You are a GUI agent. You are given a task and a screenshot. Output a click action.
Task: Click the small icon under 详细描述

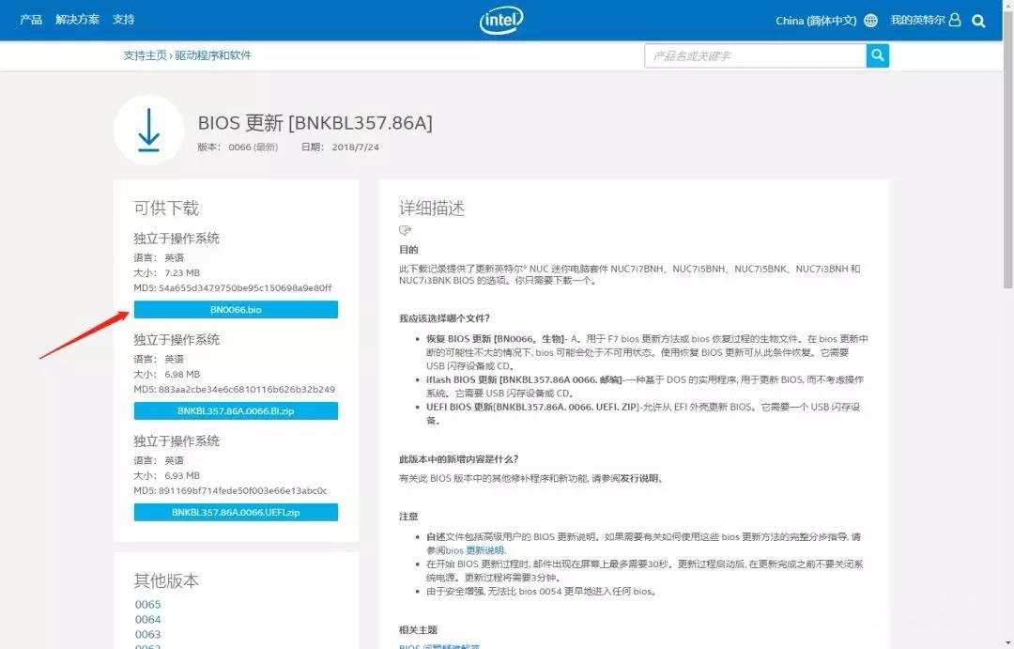[406, 230]
